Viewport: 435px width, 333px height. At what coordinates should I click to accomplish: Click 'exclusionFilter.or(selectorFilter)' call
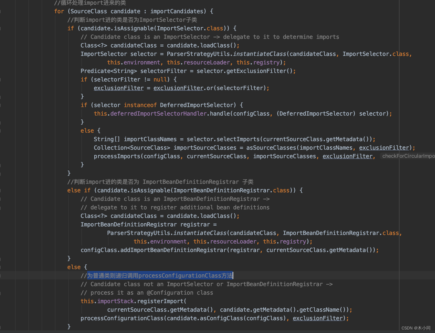(x=210, y=88)
